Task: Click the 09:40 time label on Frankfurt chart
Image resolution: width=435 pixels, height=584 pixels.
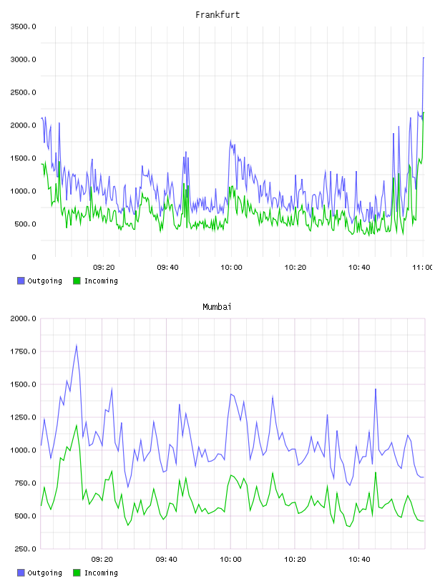Action: click(x=167, y=268)
